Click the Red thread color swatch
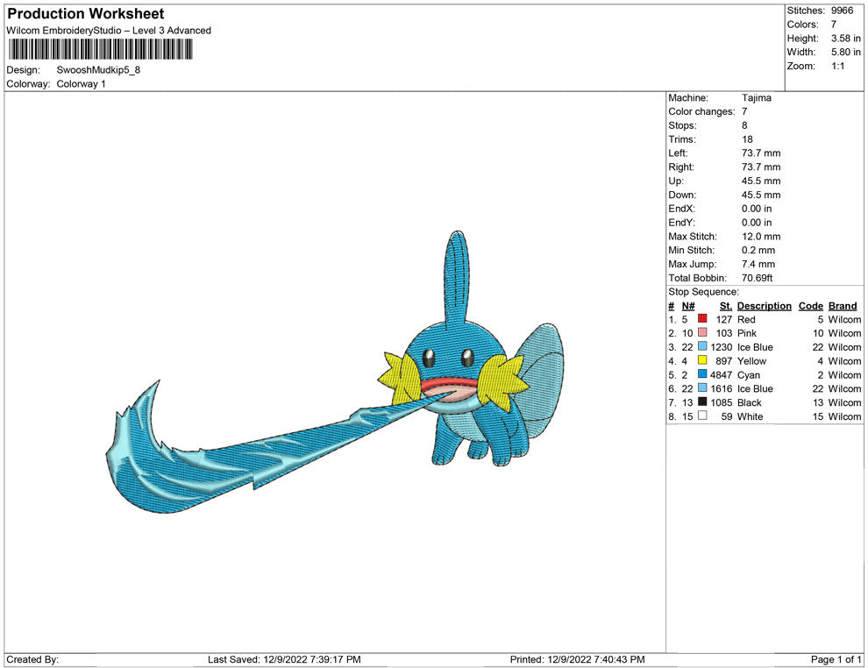 coord(702,320)
